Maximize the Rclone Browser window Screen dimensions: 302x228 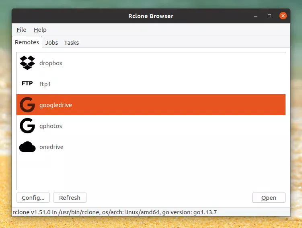coord(269,16)
